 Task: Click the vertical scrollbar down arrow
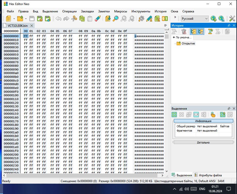pos(167,171)
